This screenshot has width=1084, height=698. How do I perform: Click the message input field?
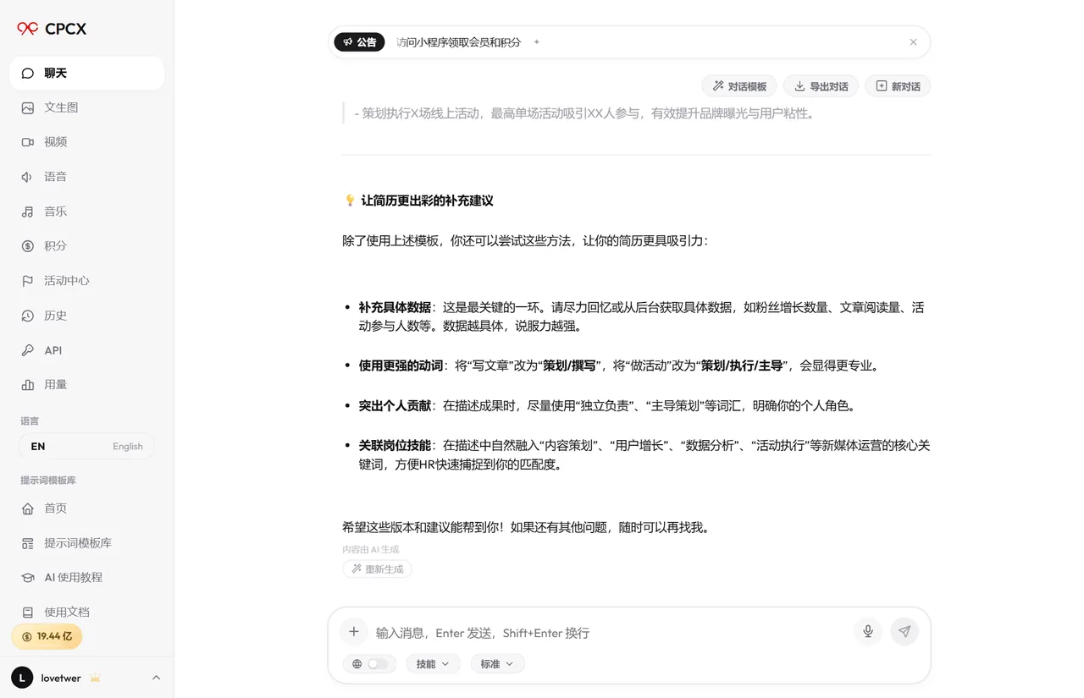point(610,633)
